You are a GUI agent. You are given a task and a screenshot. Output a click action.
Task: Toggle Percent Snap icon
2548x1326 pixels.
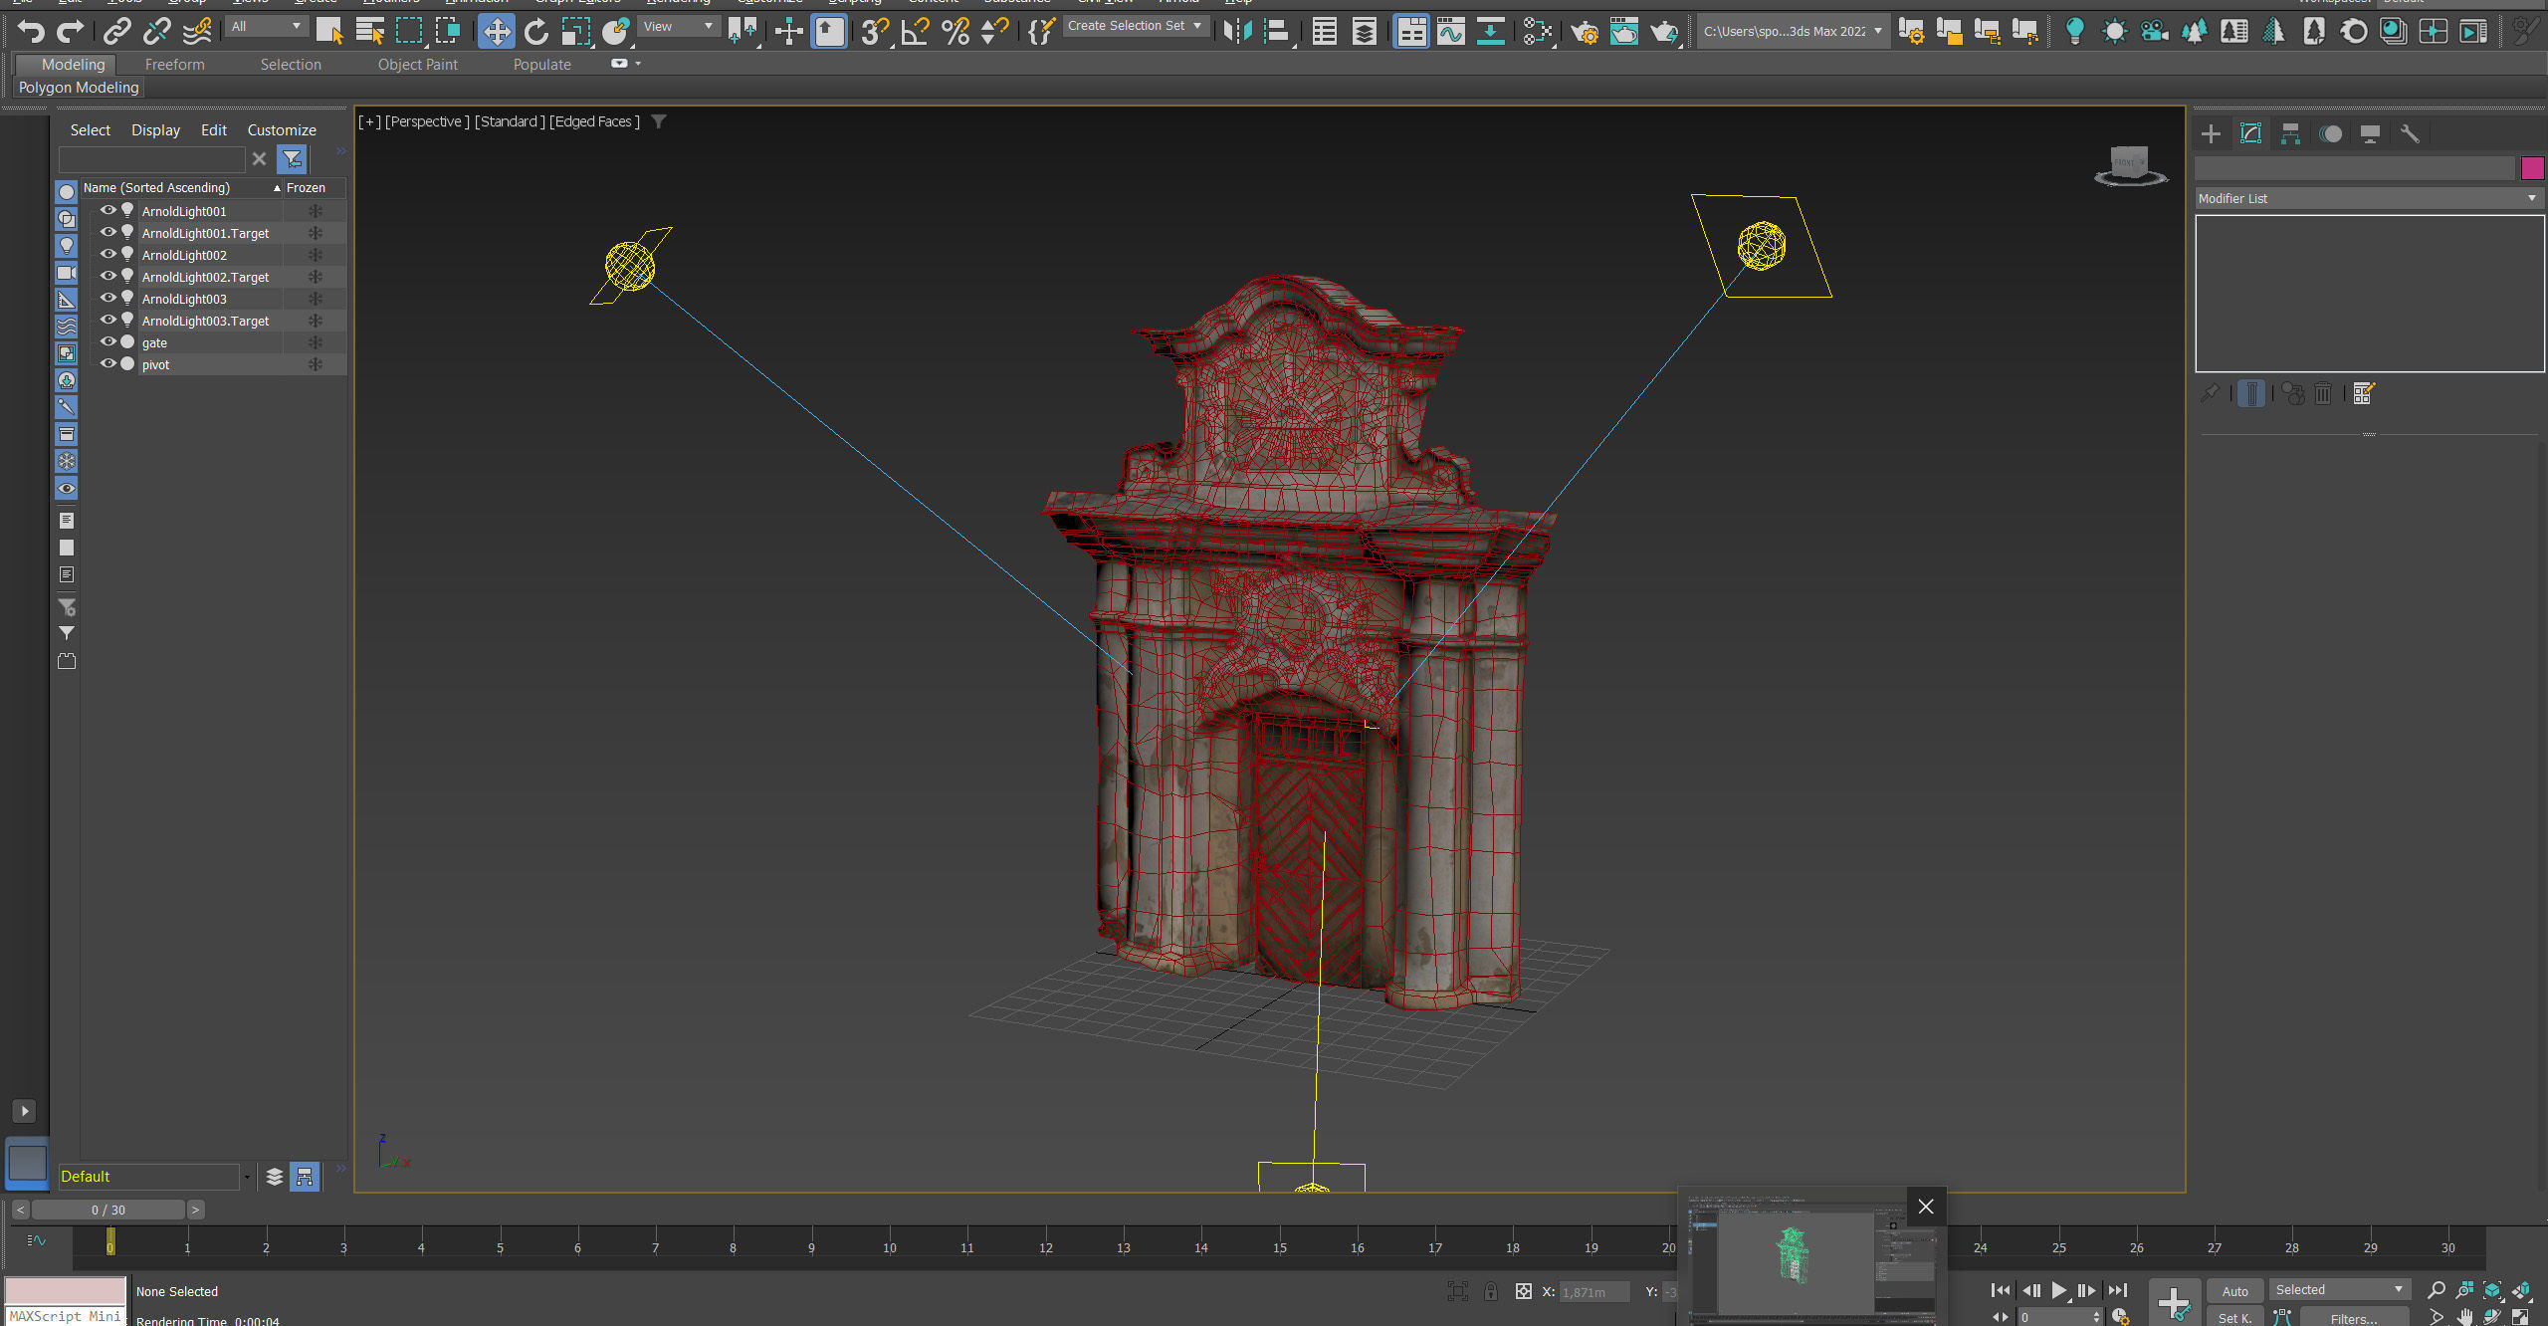[x=955, y=32]
